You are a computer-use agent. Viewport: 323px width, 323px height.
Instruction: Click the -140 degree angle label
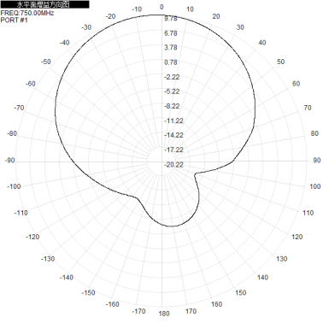click(x=67, y=278)
